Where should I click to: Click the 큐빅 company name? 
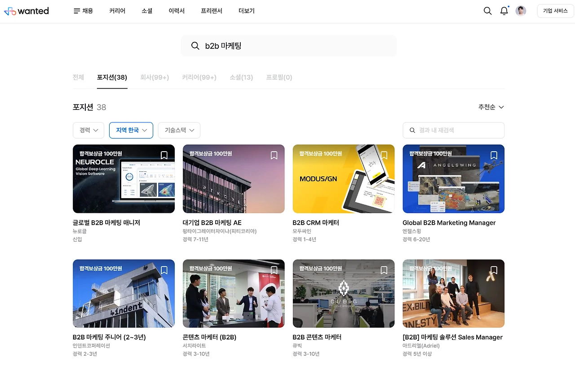(297, 346)
